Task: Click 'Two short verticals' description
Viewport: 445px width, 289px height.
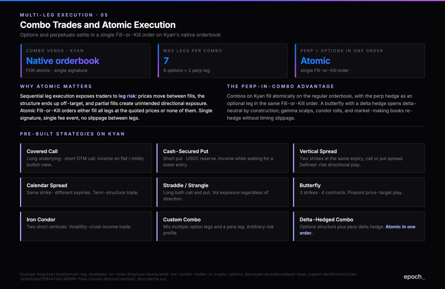Action: point(79,227)
